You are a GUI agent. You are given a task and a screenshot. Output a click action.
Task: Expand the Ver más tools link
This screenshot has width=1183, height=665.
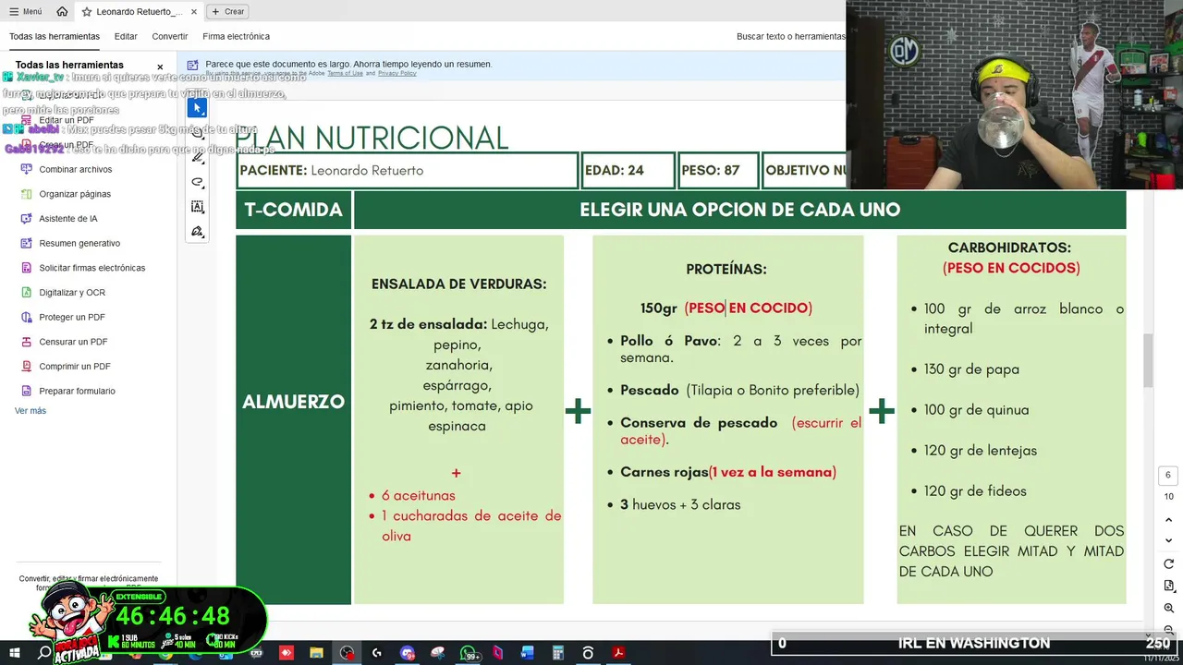[30, 411]
